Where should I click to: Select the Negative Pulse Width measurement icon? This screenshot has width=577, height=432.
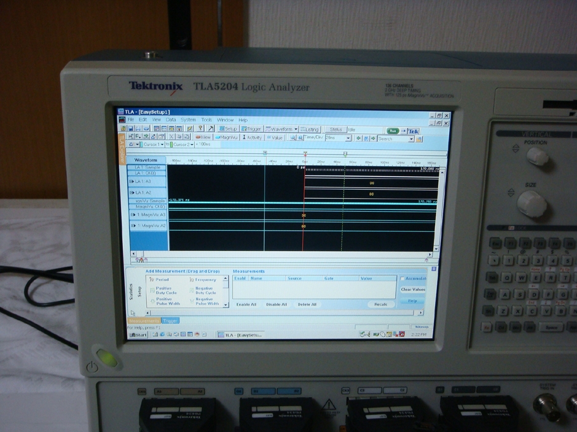coord(192,301)
